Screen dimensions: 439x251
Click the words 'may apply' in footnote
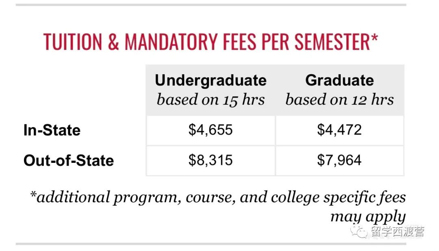click(368, 217)
